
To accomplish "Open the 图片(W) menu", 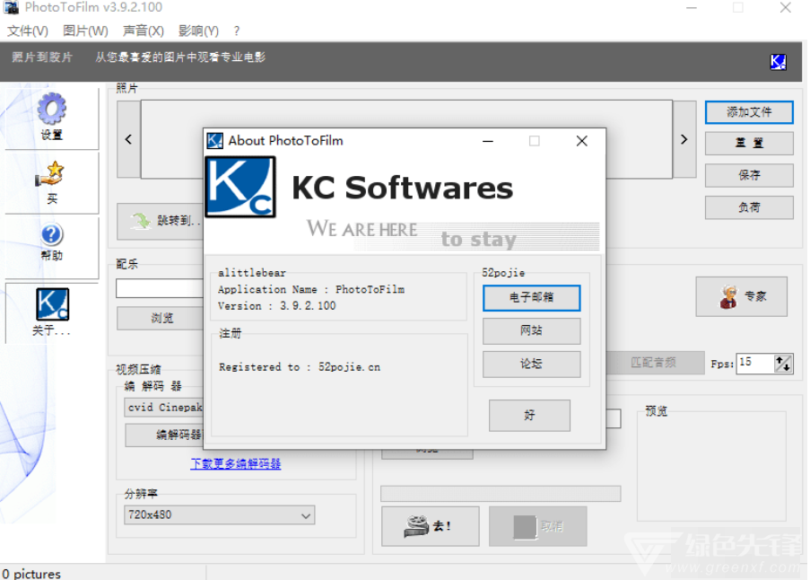I will point(86,31).
